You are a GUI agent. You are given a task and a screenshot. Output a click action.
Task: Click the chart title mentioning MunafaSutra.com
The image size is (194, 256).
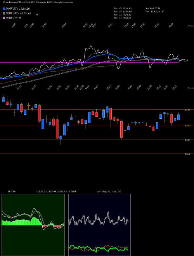pyautogui.click(x=38, y=2)
